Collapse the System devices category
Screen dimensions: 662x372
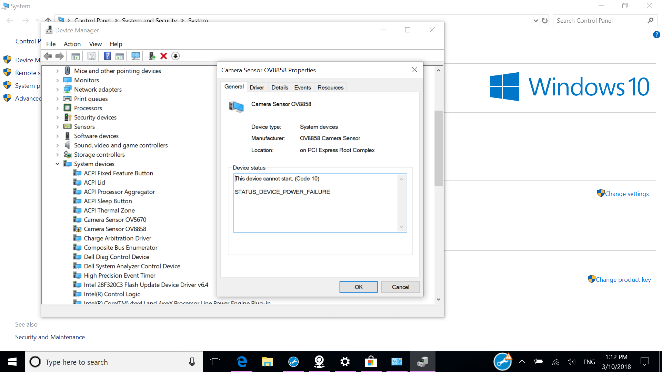pyautogui.click(x=58, y=164)
